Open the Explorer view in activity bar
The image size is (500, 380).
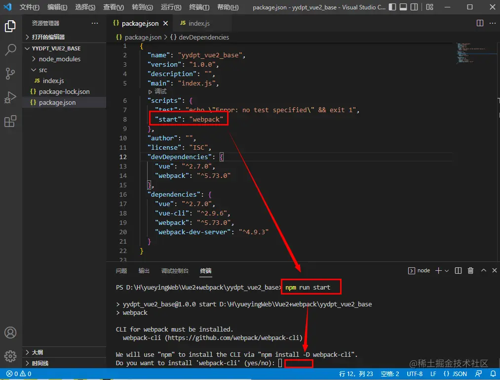10,26
